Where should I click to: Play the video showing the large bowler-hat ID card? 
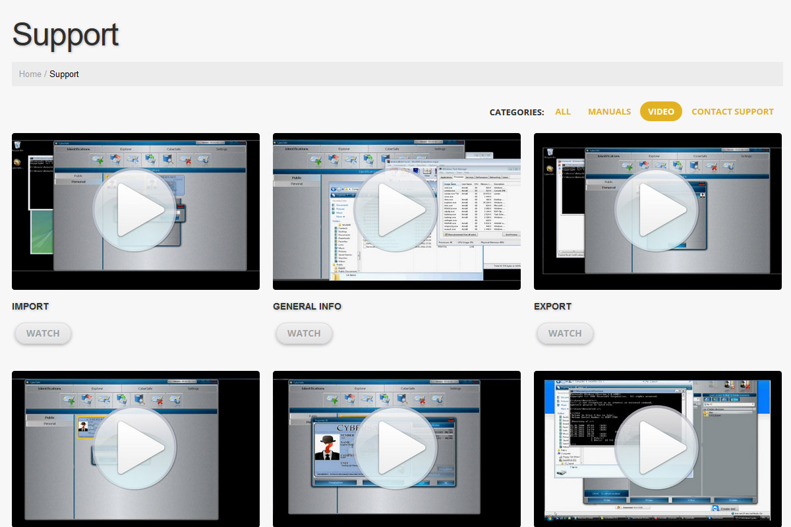click(x=396, y=448)
